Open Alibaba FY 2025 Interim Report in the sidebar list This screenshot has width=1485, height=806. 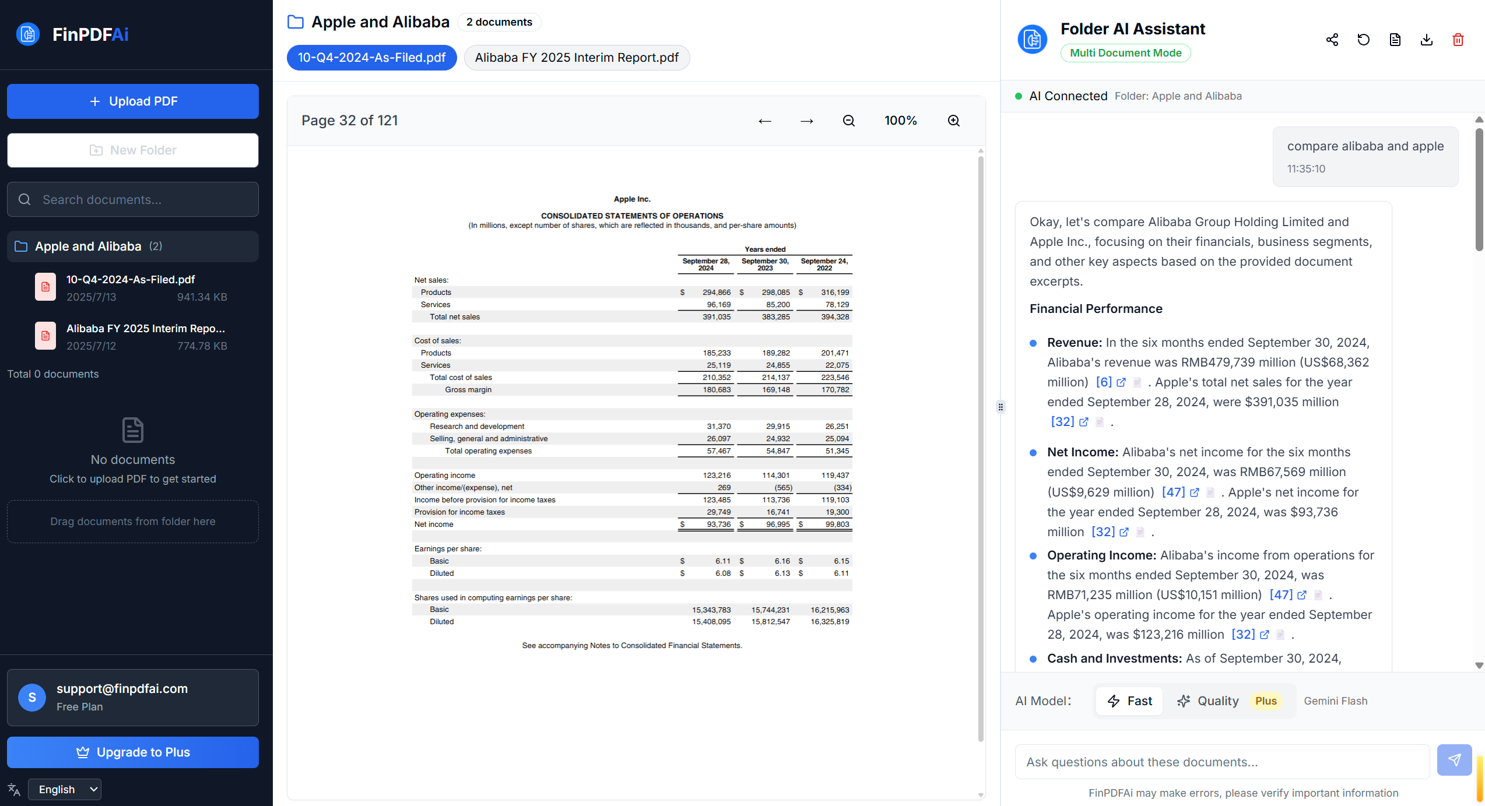coord(133,337)
